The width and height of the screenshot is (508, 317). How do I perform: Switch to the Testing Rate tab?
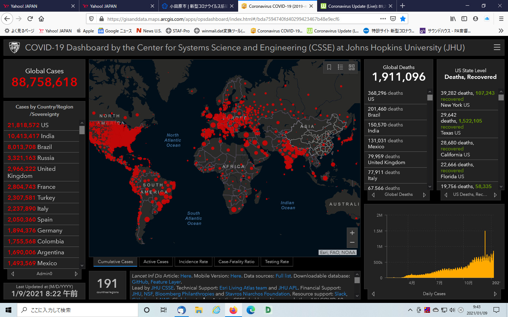277,262
